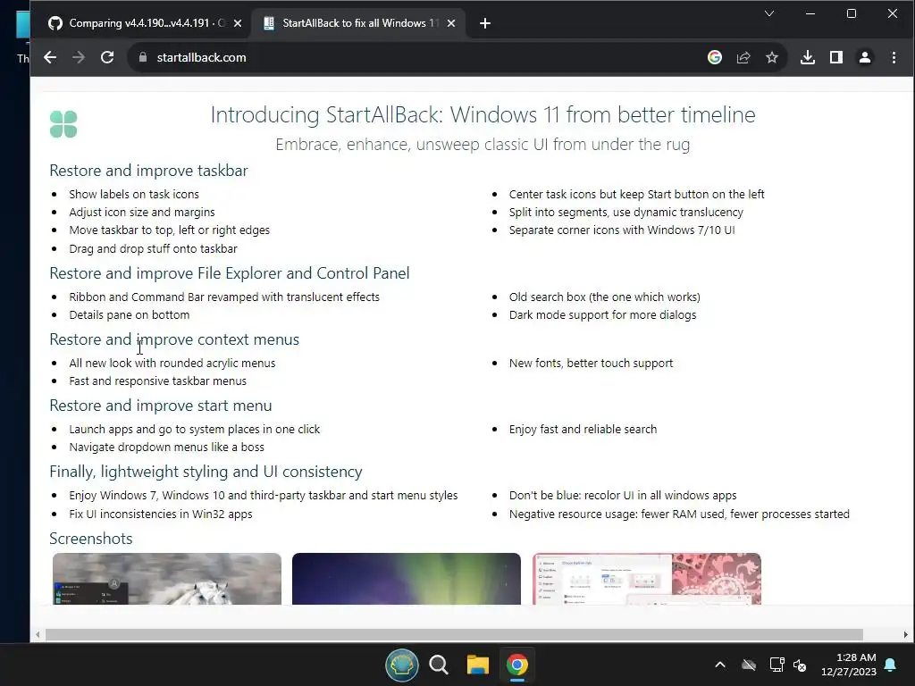Image resolution: width=915 pixels, height=686 pixels.
Task: Open the network tray icon
Action: coord(776,665)
